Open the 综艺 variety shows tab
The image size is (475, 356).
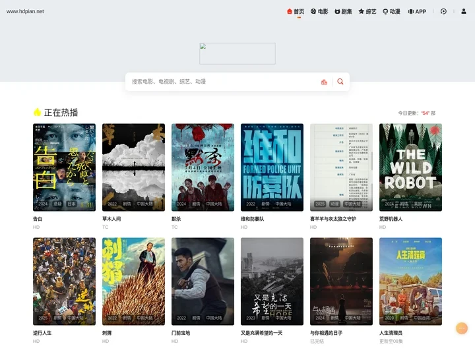(x=367, y=11)
